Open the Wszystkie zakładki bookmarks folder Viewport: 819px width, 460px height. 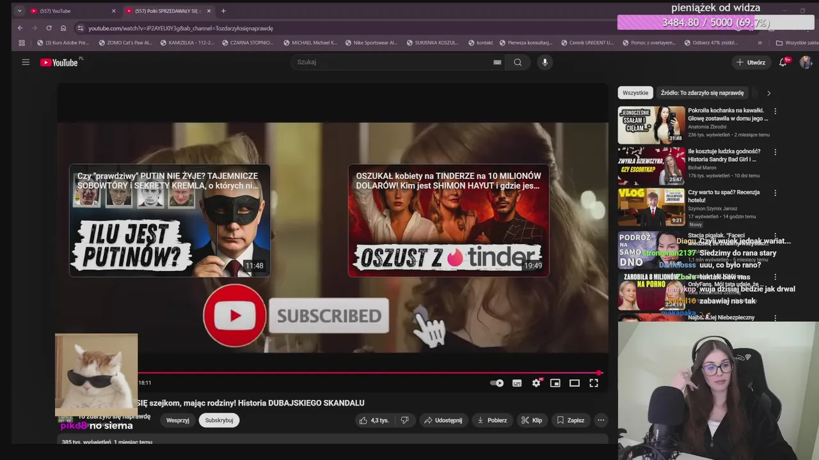point(797,43)
